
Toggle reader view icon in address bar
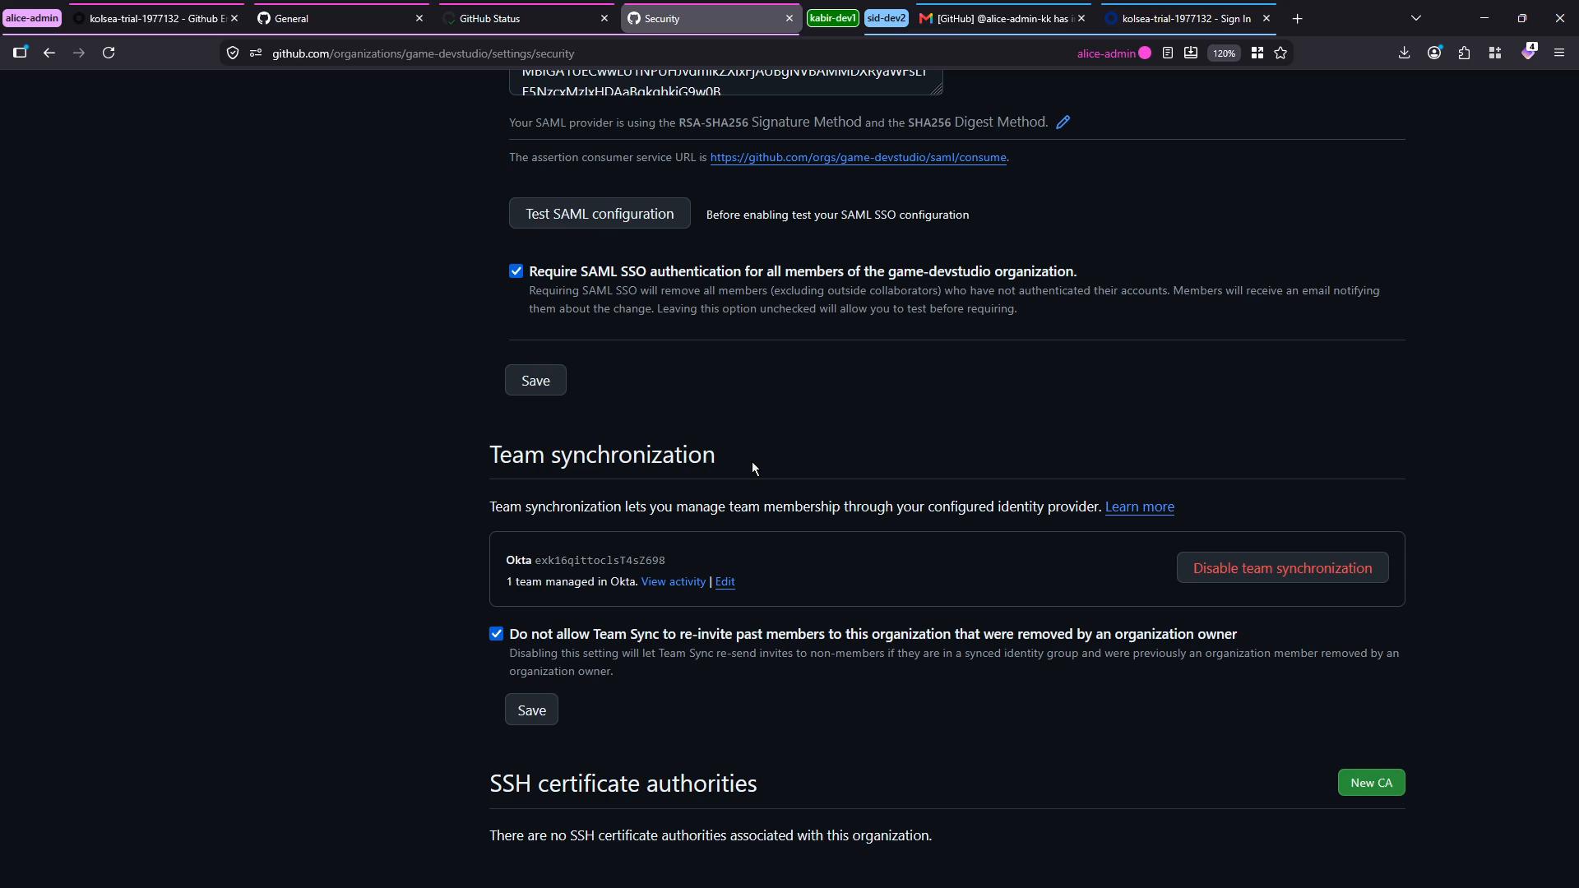tap(1167, 53)
